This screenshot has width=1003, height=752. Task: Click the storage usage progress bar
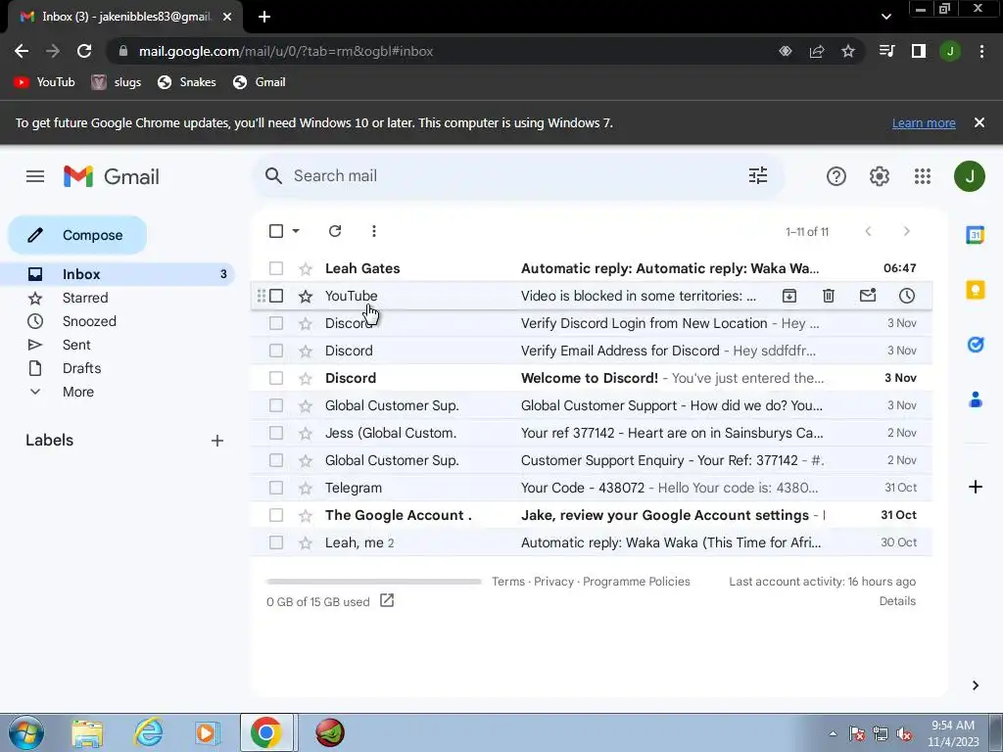pyautogui.click(x=373, y=582)
